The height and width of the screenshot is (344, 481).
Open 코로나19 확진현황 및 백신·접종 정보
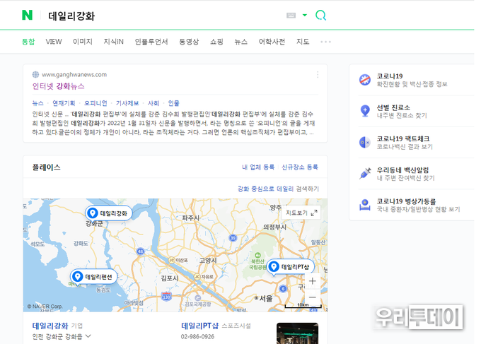412,80
